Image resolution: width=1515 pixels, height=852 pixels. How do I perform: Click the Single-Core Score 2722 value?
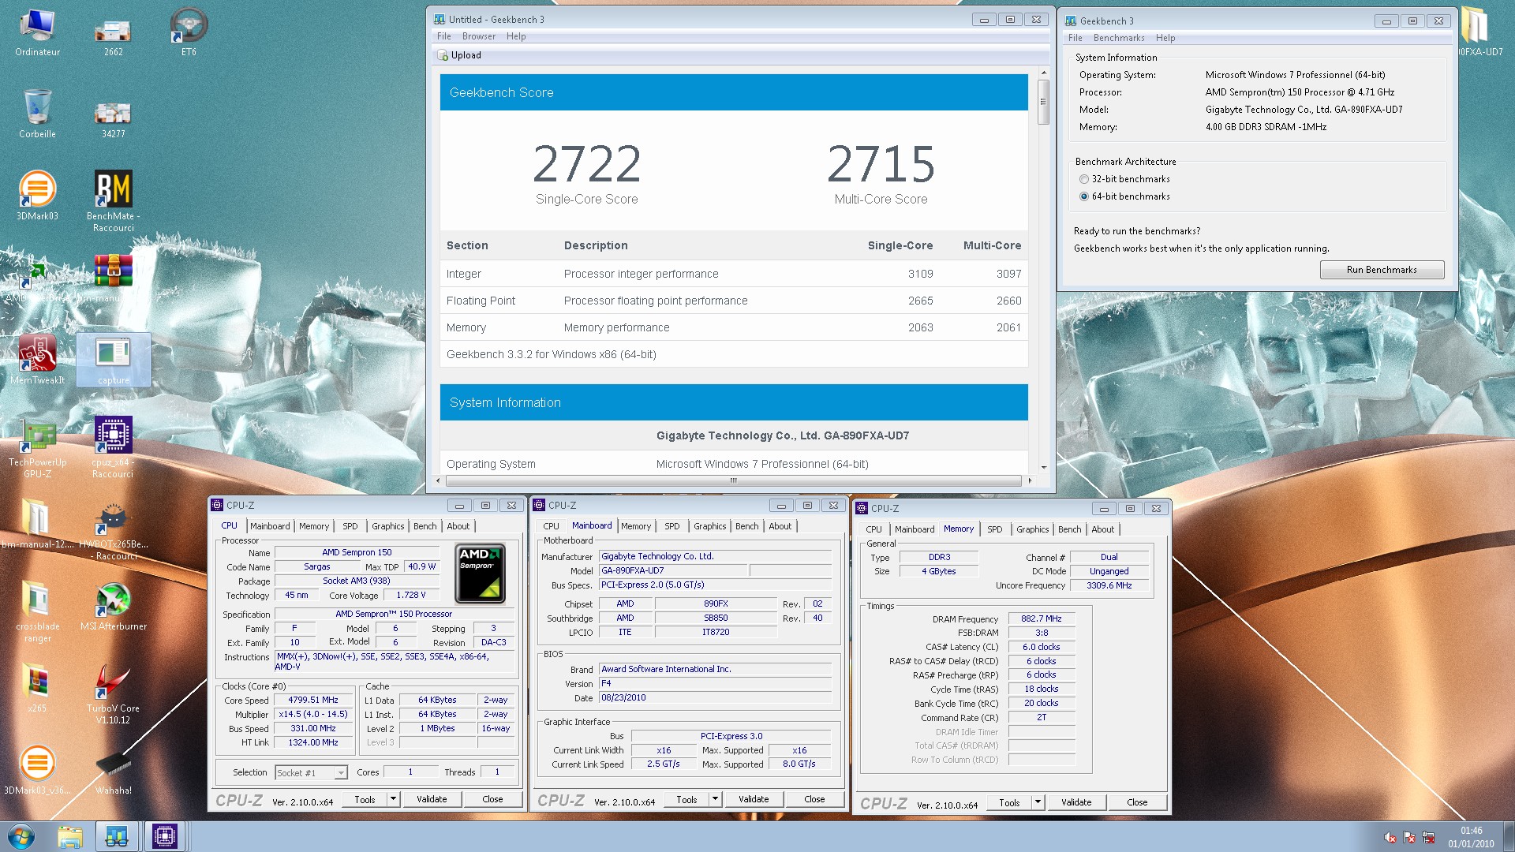point(586,164)
